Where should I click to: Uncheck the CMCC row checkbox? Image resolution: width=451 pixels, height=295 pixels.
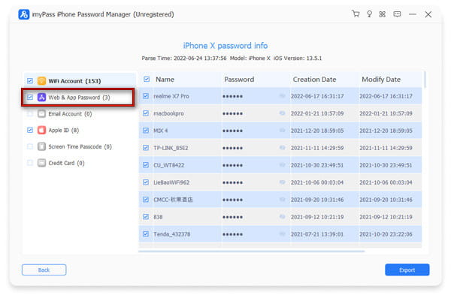click(146, 200)
